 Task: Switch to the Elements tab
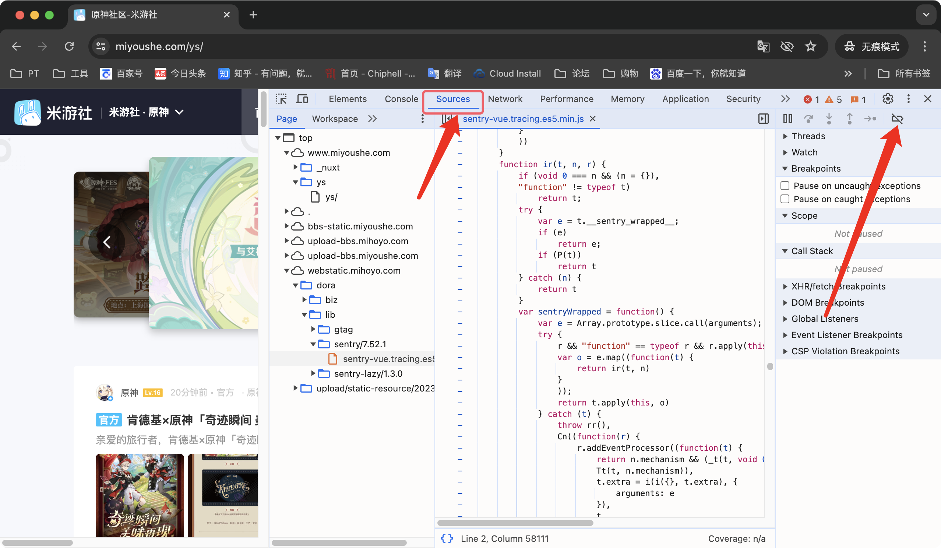pos(348,99)
